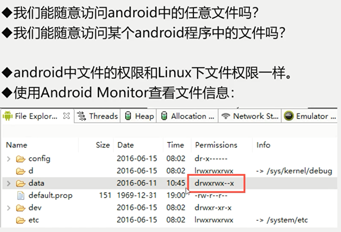Sort by the Size column header
341x232 pixels.
(103, 145)
